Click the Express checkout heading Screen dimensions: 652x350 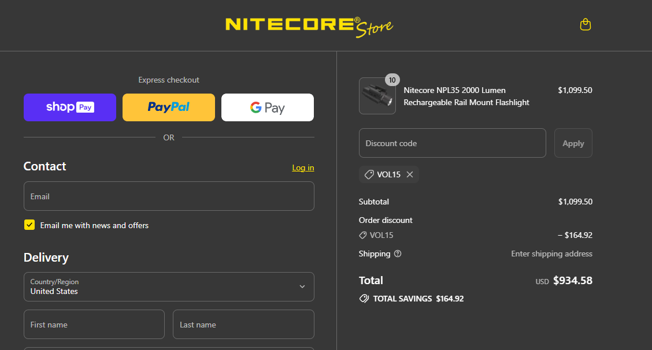(169, 80)
